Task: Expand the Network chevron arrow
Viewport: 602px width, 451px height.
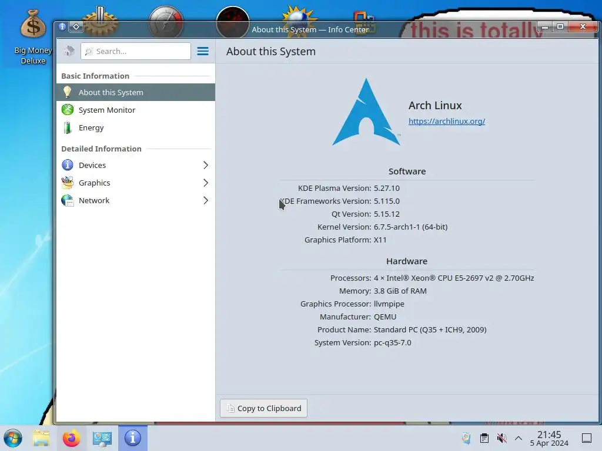Action: tap(206, 201)
